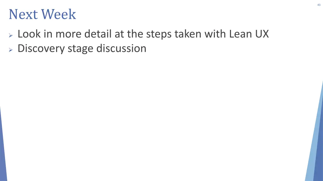
Task: Click the word "stage" in second bullet
Action: (x=80, y=49)
